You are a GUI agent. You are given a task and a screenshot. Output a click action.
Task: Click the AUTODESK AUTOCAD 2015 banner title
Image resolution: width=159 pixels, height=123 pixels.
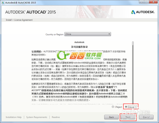[31, 12]
